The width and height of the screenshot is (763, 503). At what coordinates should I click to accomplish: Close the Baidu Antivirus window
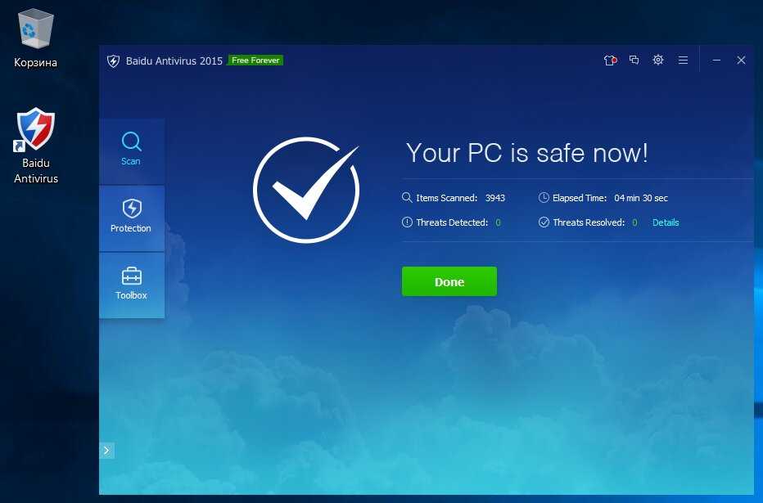click(741, 60)
